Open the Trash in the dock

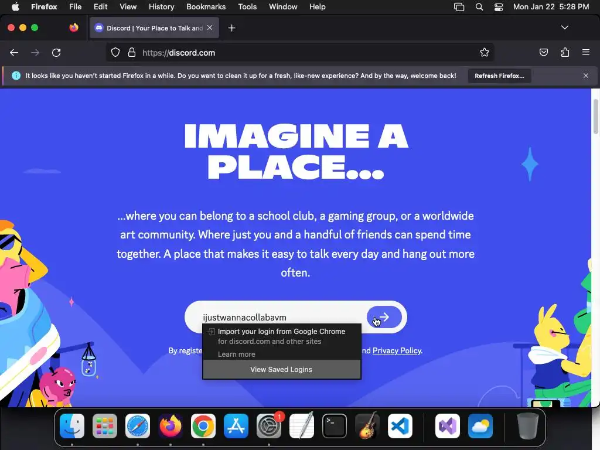pos(528,426)
